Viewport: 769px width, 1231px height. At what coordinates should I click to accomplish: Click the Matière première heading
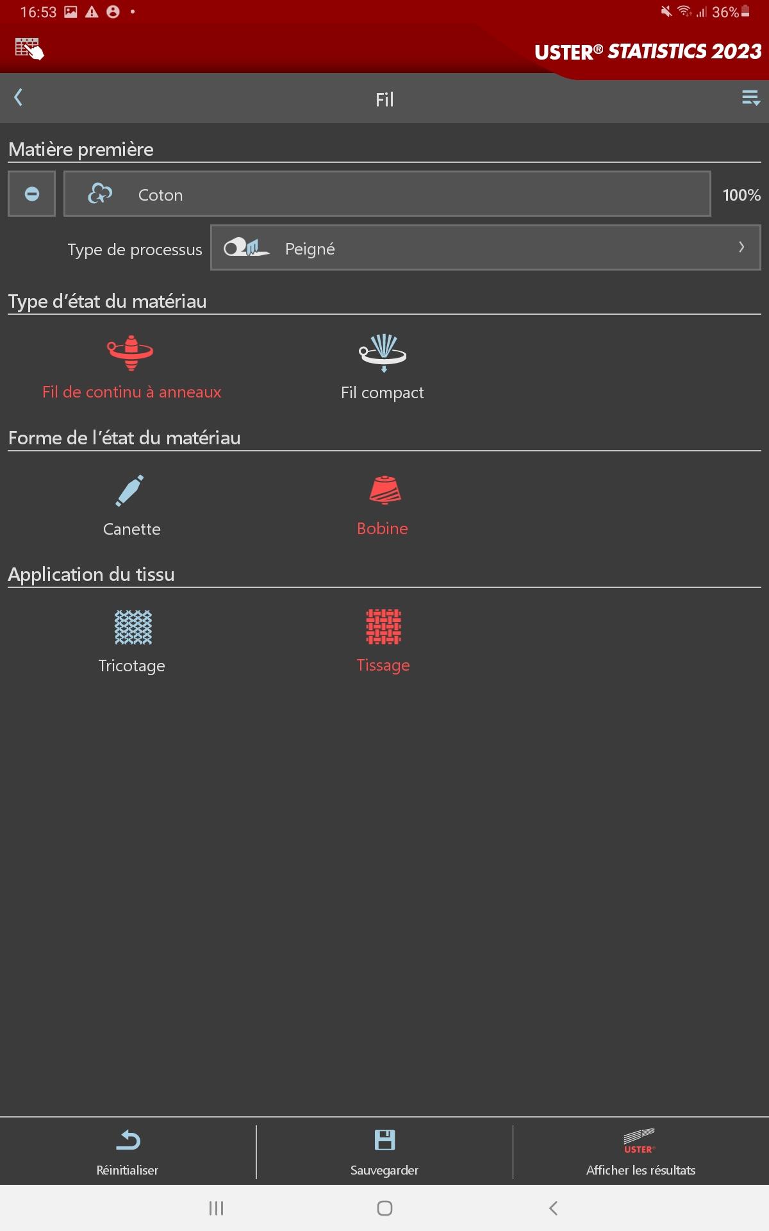(x=81, y=149)
